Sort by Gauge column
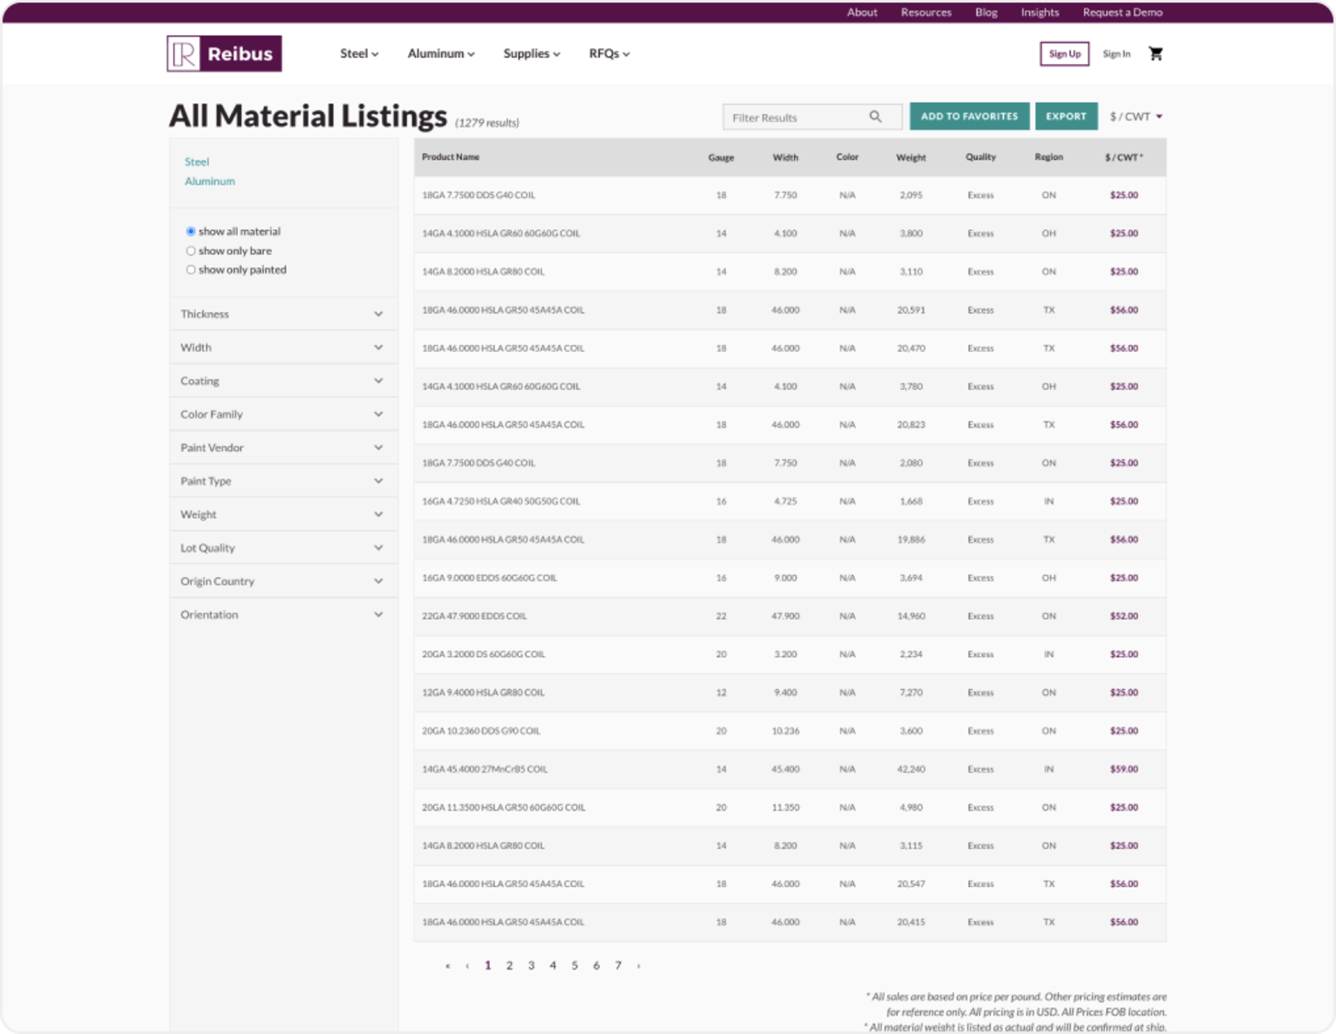Image resolution: width=1336 pixels, height=1034 pixels. click(721, 157)
